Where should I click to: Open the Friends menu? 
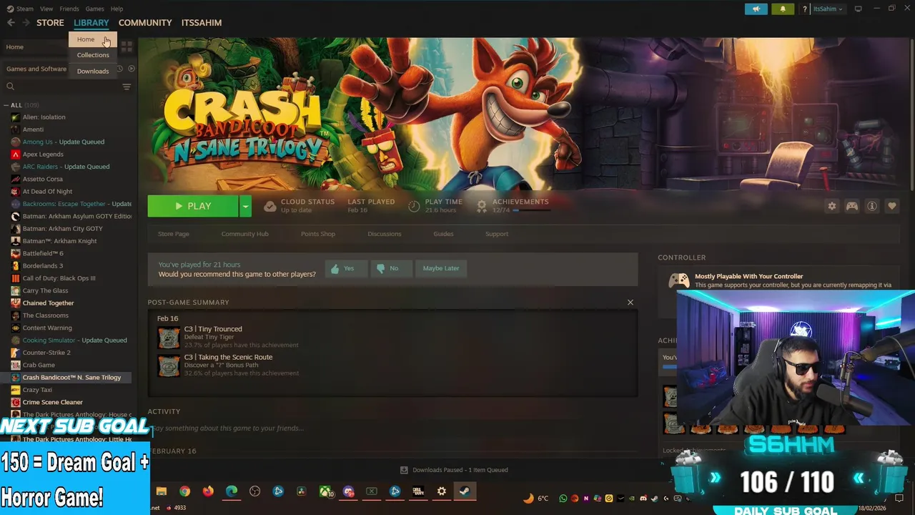click(69, 9)
